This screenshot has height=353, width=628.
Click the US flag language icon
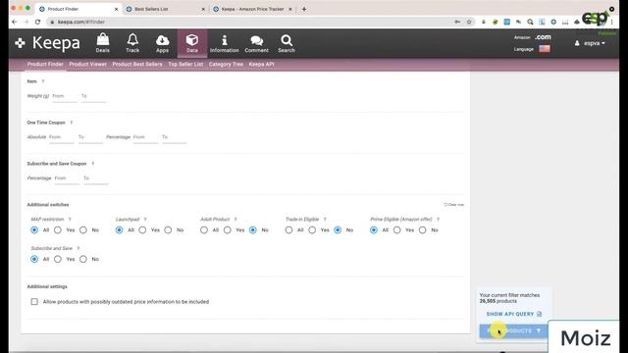[x=545, y=49]
